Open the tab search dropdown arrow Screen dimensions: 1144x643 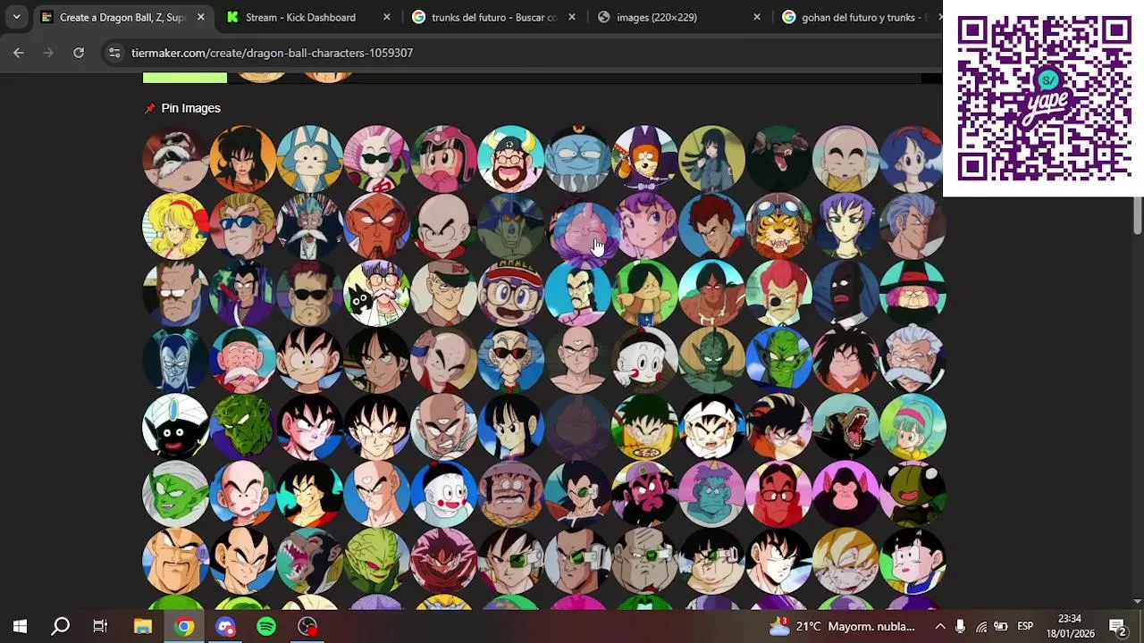pyautogui.click(x=16, y=17)
